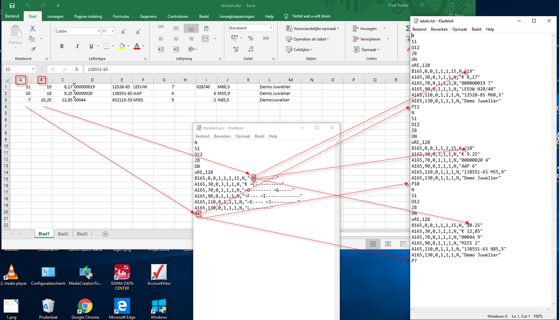Select the Format Painter brush icon
The height and width of the screenshot is (320, 559).
coord(33,49)
